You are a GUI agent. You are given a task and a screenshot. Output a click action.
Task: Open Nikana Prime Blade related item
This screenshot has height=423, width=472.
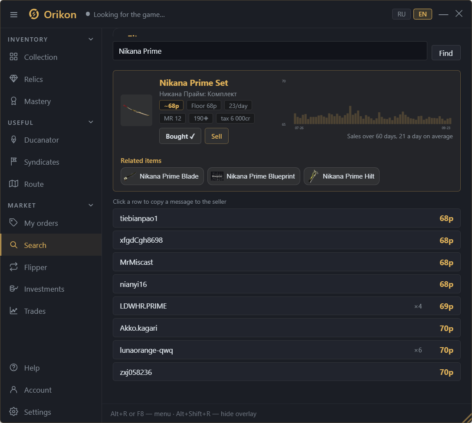point(162,176)
